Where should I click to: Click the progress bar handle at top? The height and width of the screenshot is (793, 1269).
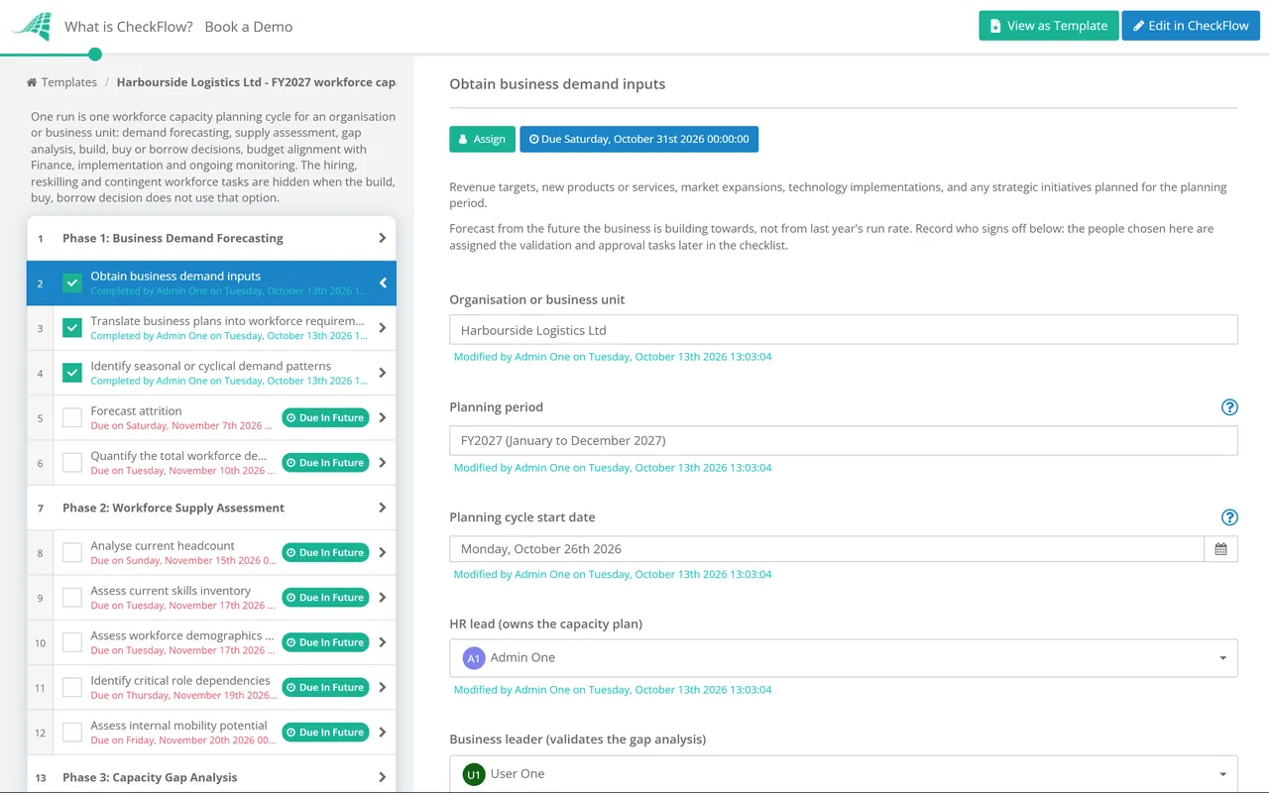[95, 55]
